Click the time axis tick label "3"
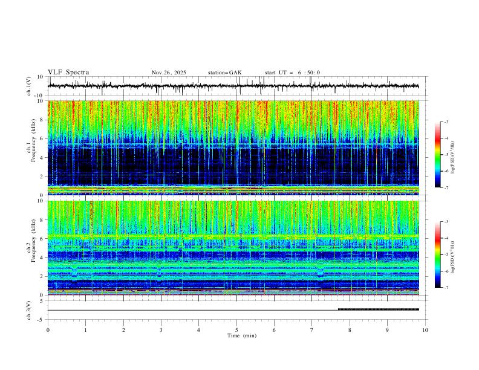 pos(161,330)
